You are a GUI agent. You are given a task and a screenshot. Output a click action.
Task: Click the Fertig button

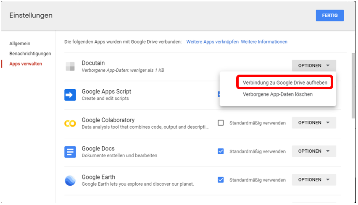pos(330,16)
